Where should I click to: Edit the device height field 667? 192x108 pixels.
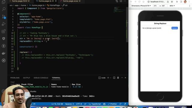164,6
